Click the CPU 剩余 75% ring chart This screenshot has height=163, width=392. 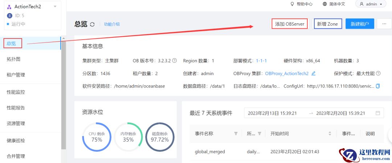coord(97,137)
